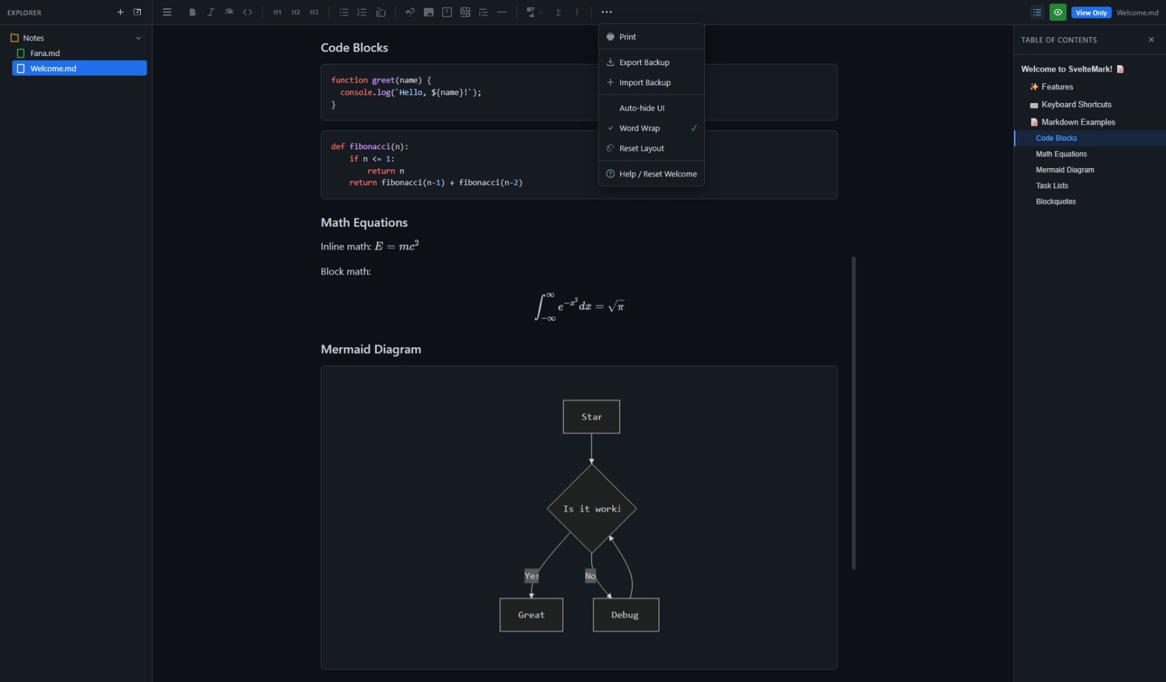Jump to Math Equations in Table of Contents
The image size is (1166, 682).
1061,154
